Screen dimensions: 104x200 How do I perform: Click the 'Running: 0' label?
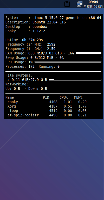(49, 67)
